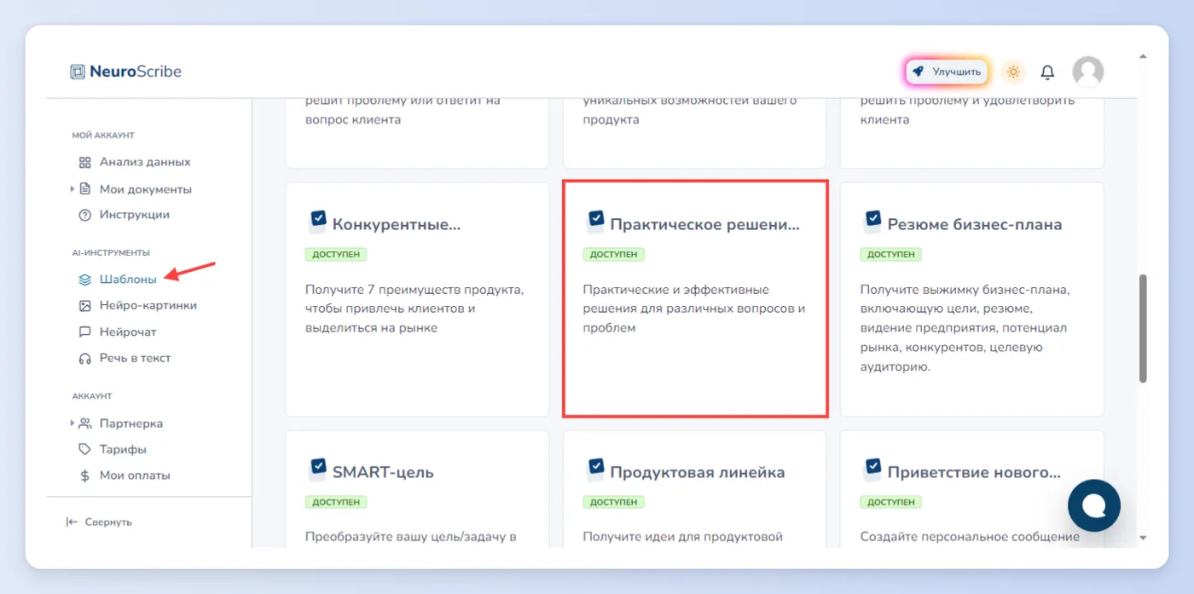
Task: Click the Приветствие нового card icon
Action: [x=872, y=469]
